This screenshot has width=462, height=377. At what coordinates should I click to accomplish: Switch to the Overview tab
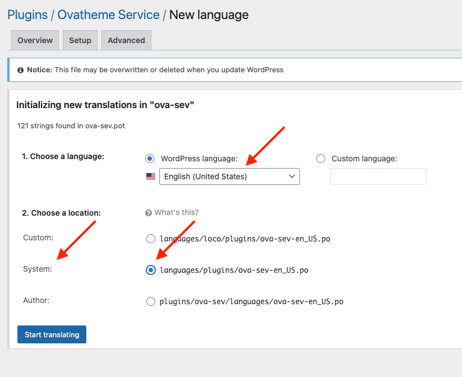35,40
